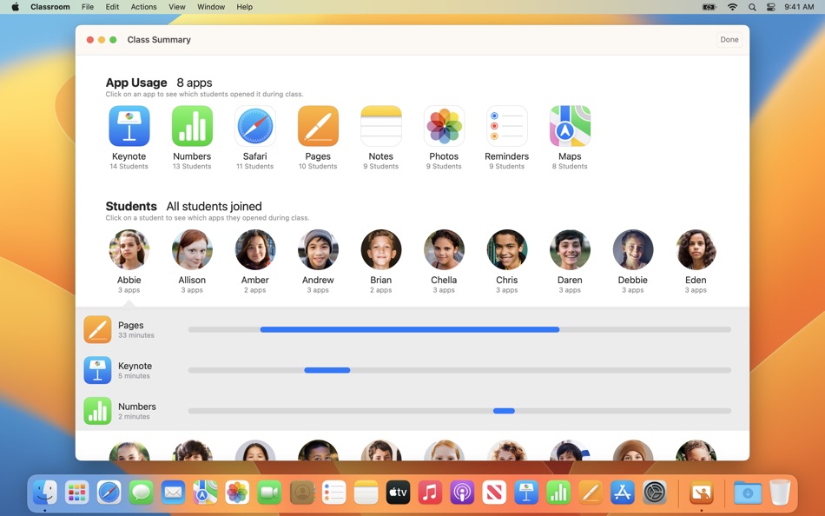The image size is (825, 516).
Task: Launch Keynote from the Dock
Action: coord(526,493)
